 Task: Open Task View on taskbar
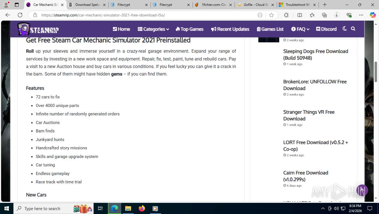pyautogui.click(x=100, y=208)
